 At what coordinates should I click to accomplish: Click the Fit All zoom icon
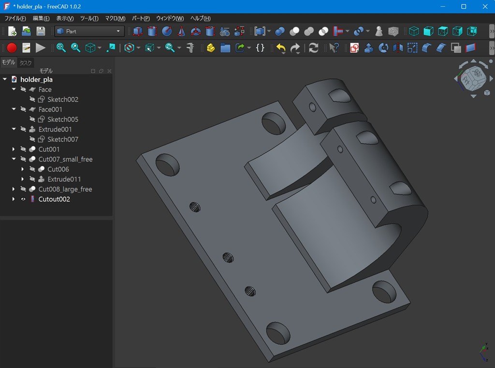61,48
